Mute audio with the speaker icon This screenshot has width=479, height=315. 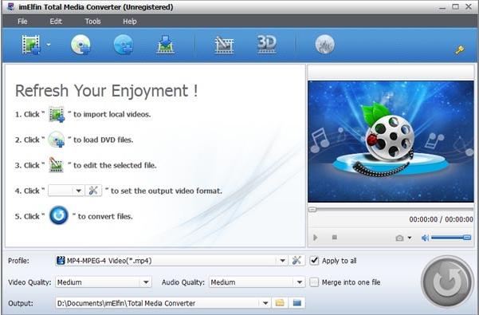pos(425,238)
